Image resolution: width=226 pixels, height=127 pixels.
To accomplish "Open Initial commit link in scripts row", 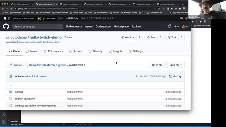I will coord(75,92).
